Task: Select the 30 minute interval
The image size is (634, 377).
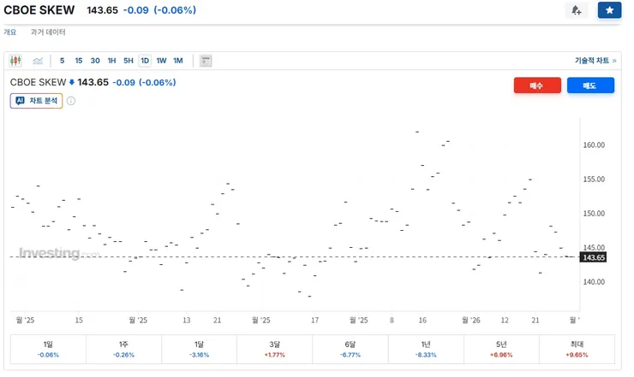Action: [x=95, y=61]
